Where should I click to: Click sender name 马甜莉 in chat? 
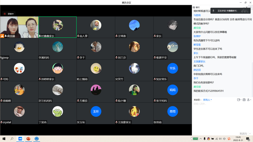coord(197,15)
